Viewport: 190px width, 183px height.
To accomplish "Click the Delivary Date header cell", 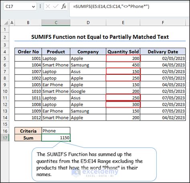I will pyautogui.click(x=163, y=52).
